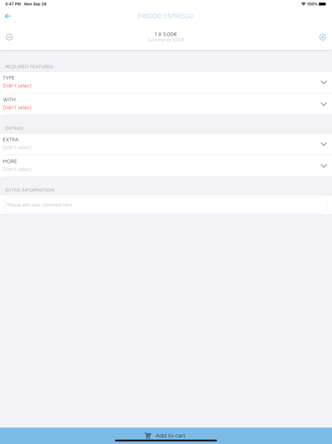Focus the comment text field
The width and height of the screenshot is (332, 444).
click(166, 205)
